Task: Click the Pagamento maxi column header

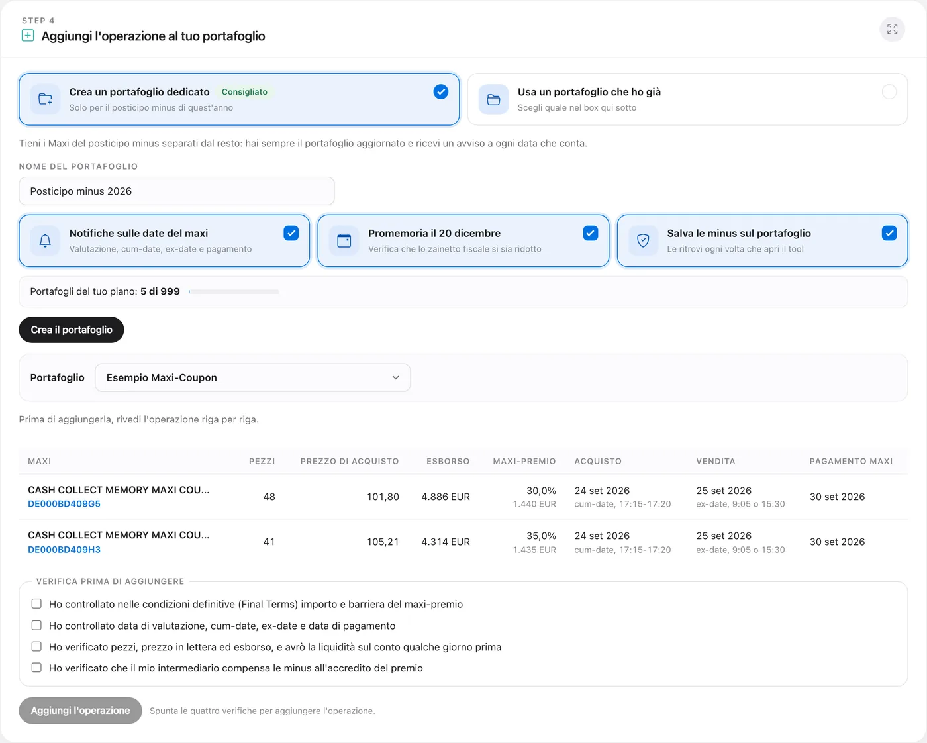Action: coord(851,461)
